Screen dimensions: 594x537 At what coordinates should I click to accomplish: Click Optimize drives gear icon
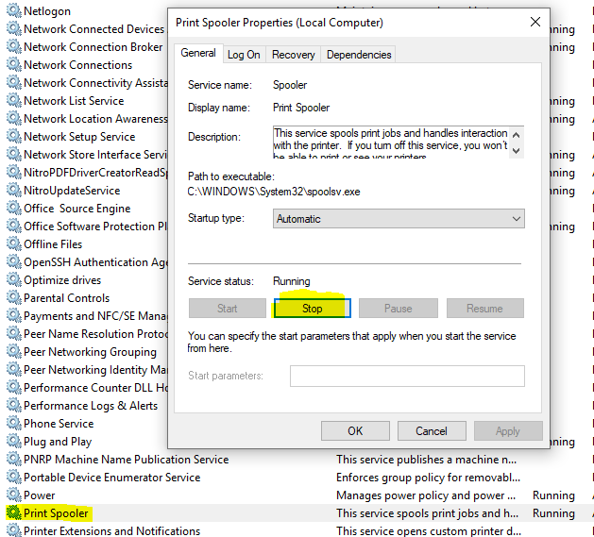[13, 280]
